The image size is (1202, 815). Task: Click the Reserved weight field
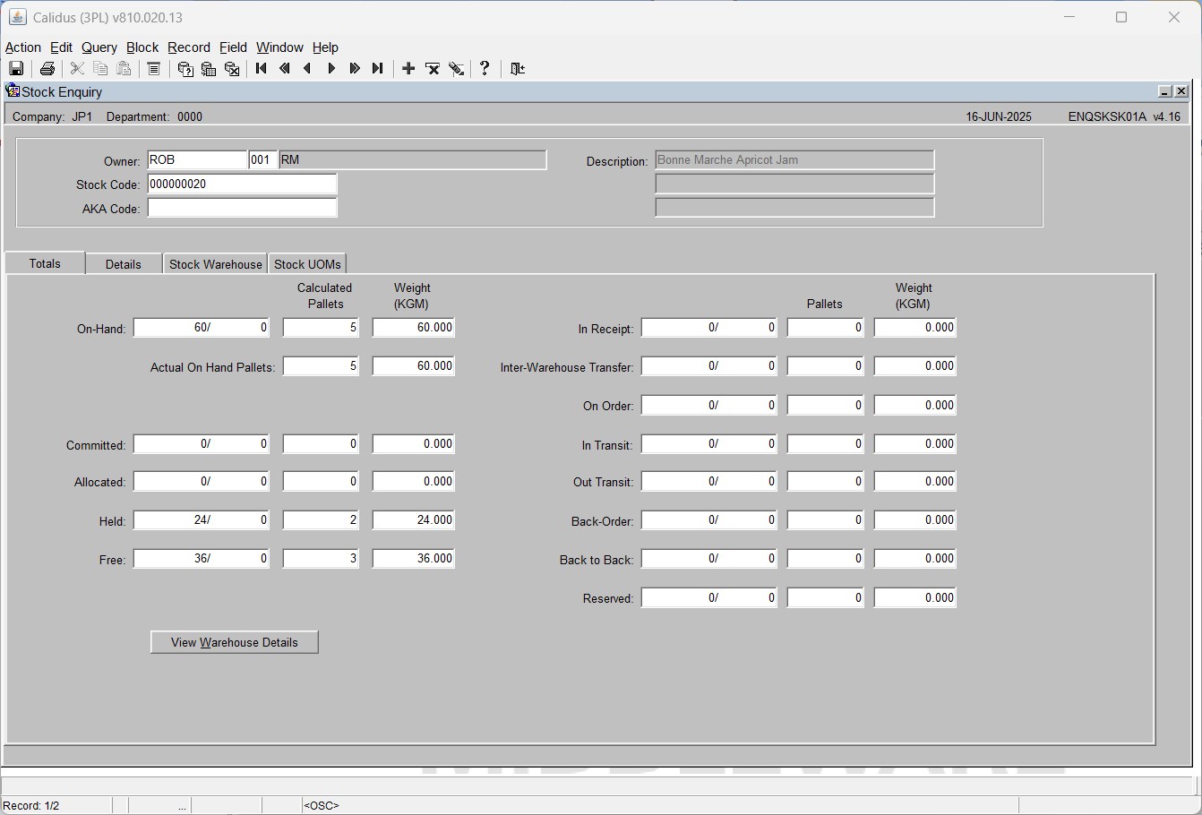pyautogui.click(x=915, y=598)
